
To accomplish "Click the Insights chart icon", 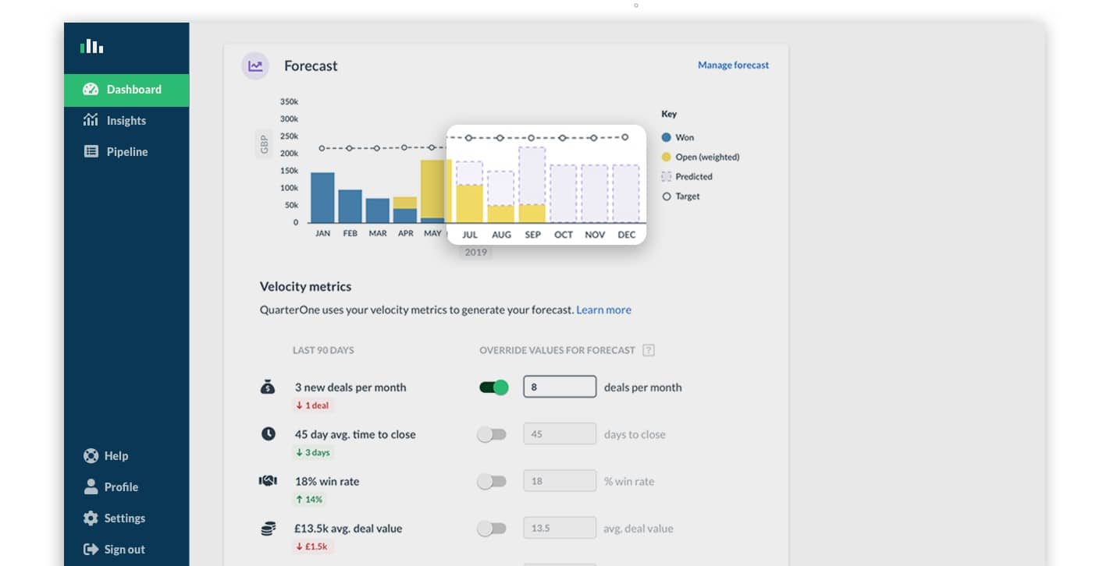I will 91,120.
